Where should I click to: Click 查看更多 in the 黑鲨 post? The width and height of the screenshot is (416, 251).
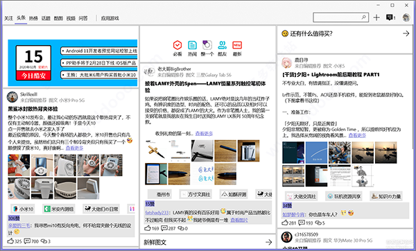74,148
